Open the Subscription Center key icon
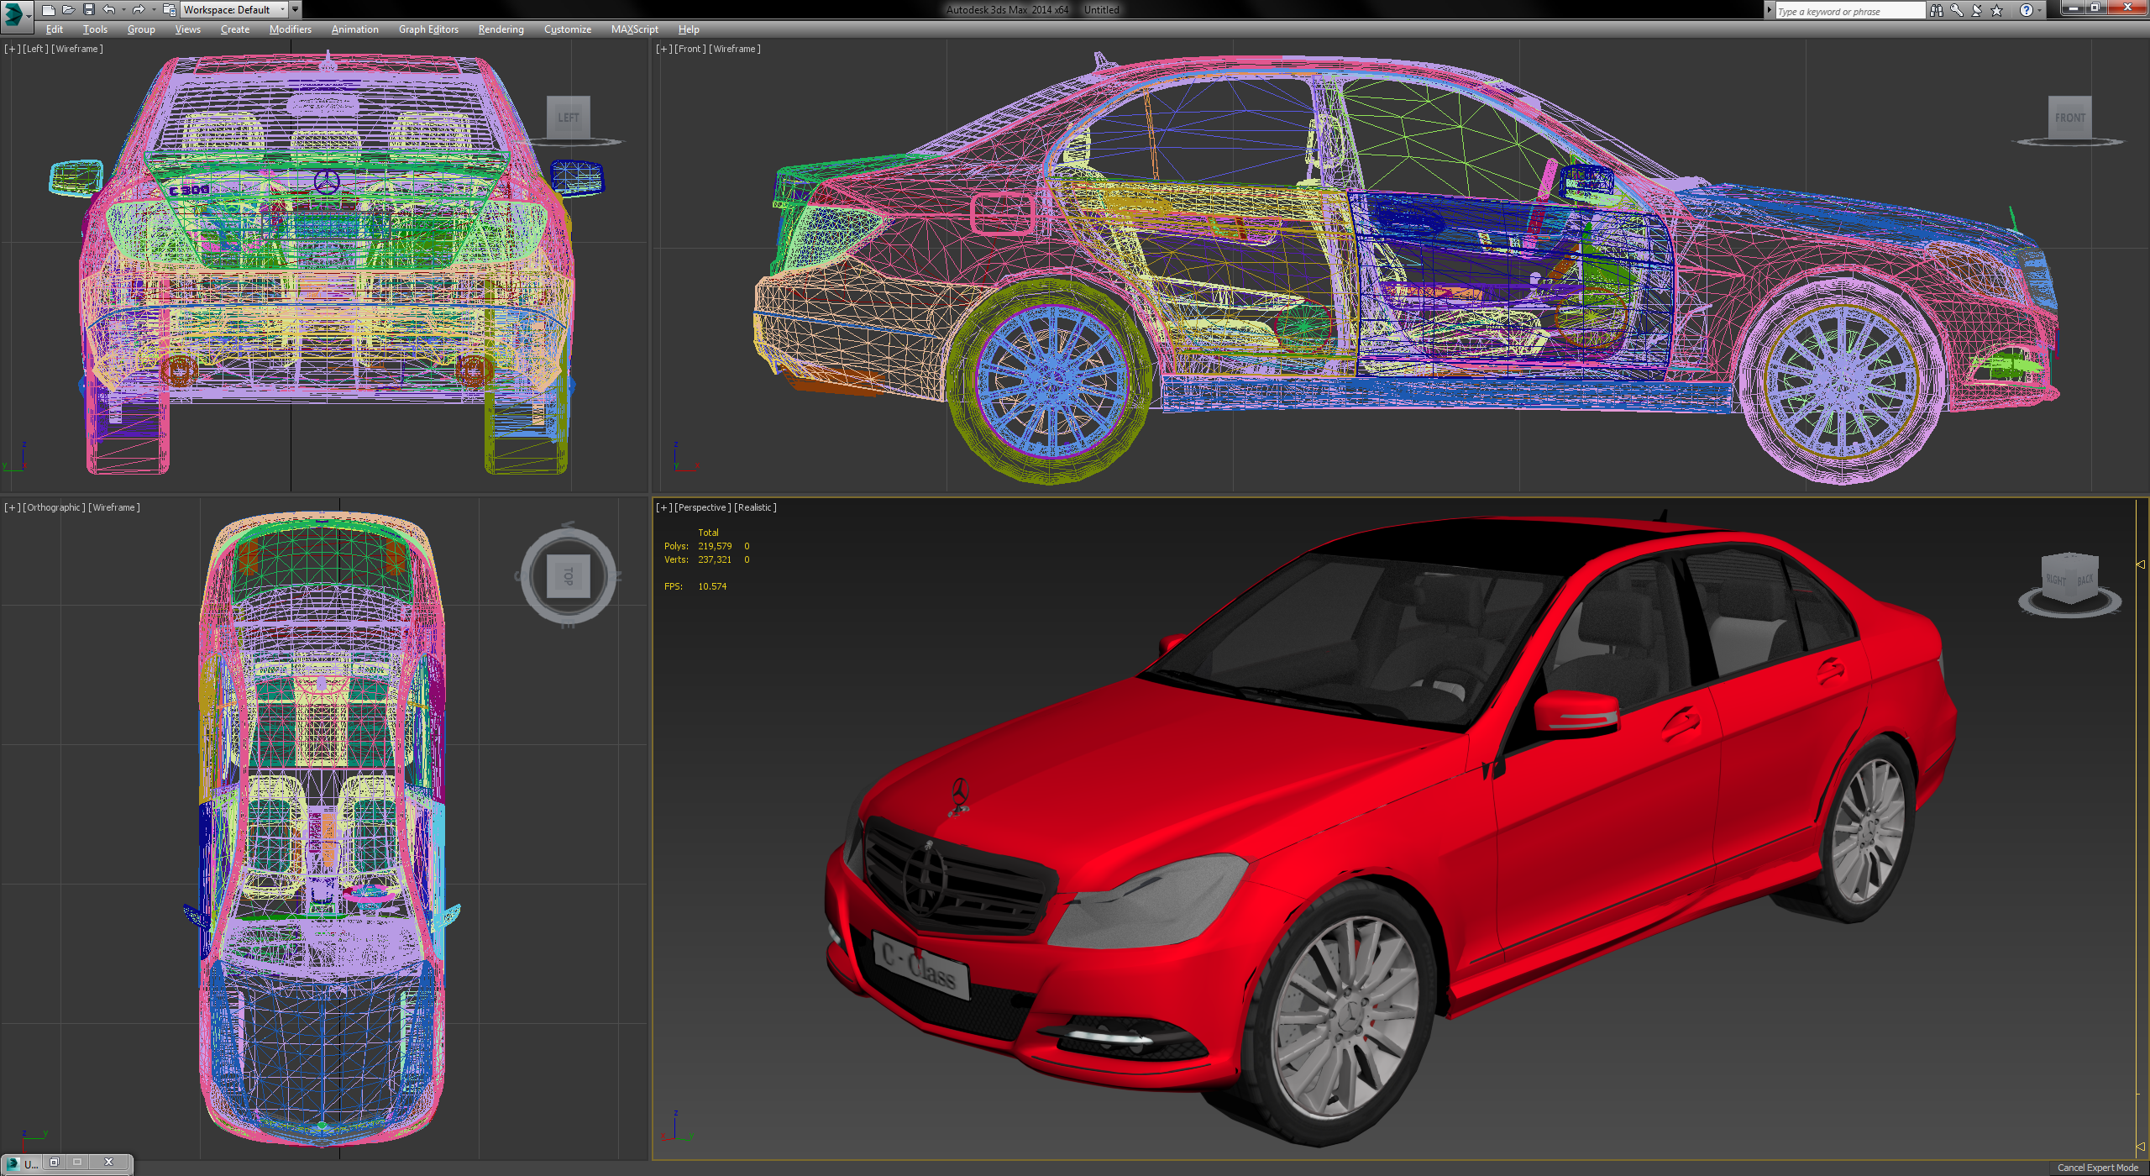Screen dimensions: 2150x1176 pyautogui.click(x=1957, y=11)
